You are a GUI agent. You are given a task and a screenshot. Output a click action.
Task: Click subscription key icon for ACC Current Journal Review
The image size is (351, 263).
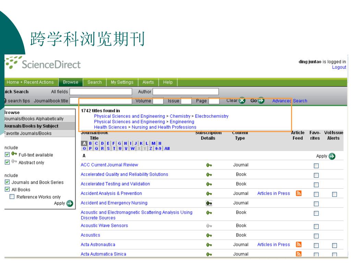point(209,165)
